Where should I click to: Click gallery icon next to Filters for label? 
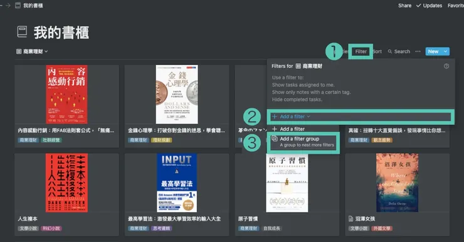click(x=298, y=66)
